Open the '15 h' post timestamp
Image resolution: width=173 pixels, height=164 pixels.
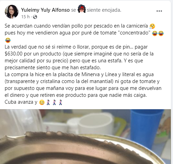tap(25, 17)
